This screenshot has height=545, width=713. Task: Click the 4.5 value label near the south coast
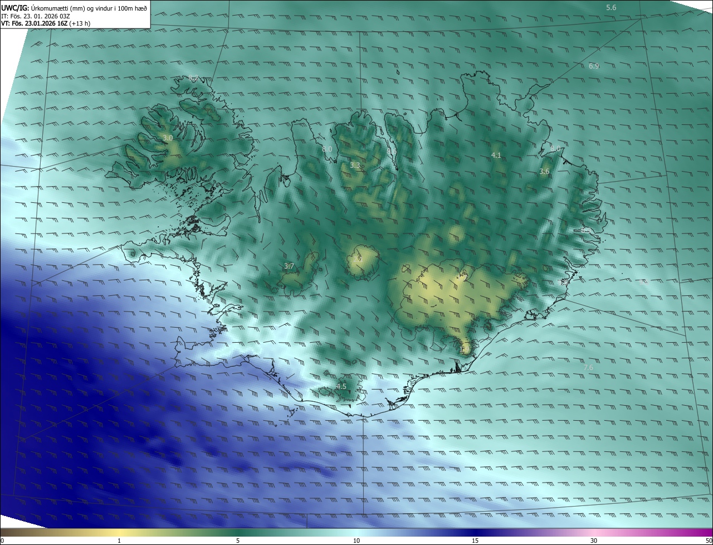(x=341, y=386)
